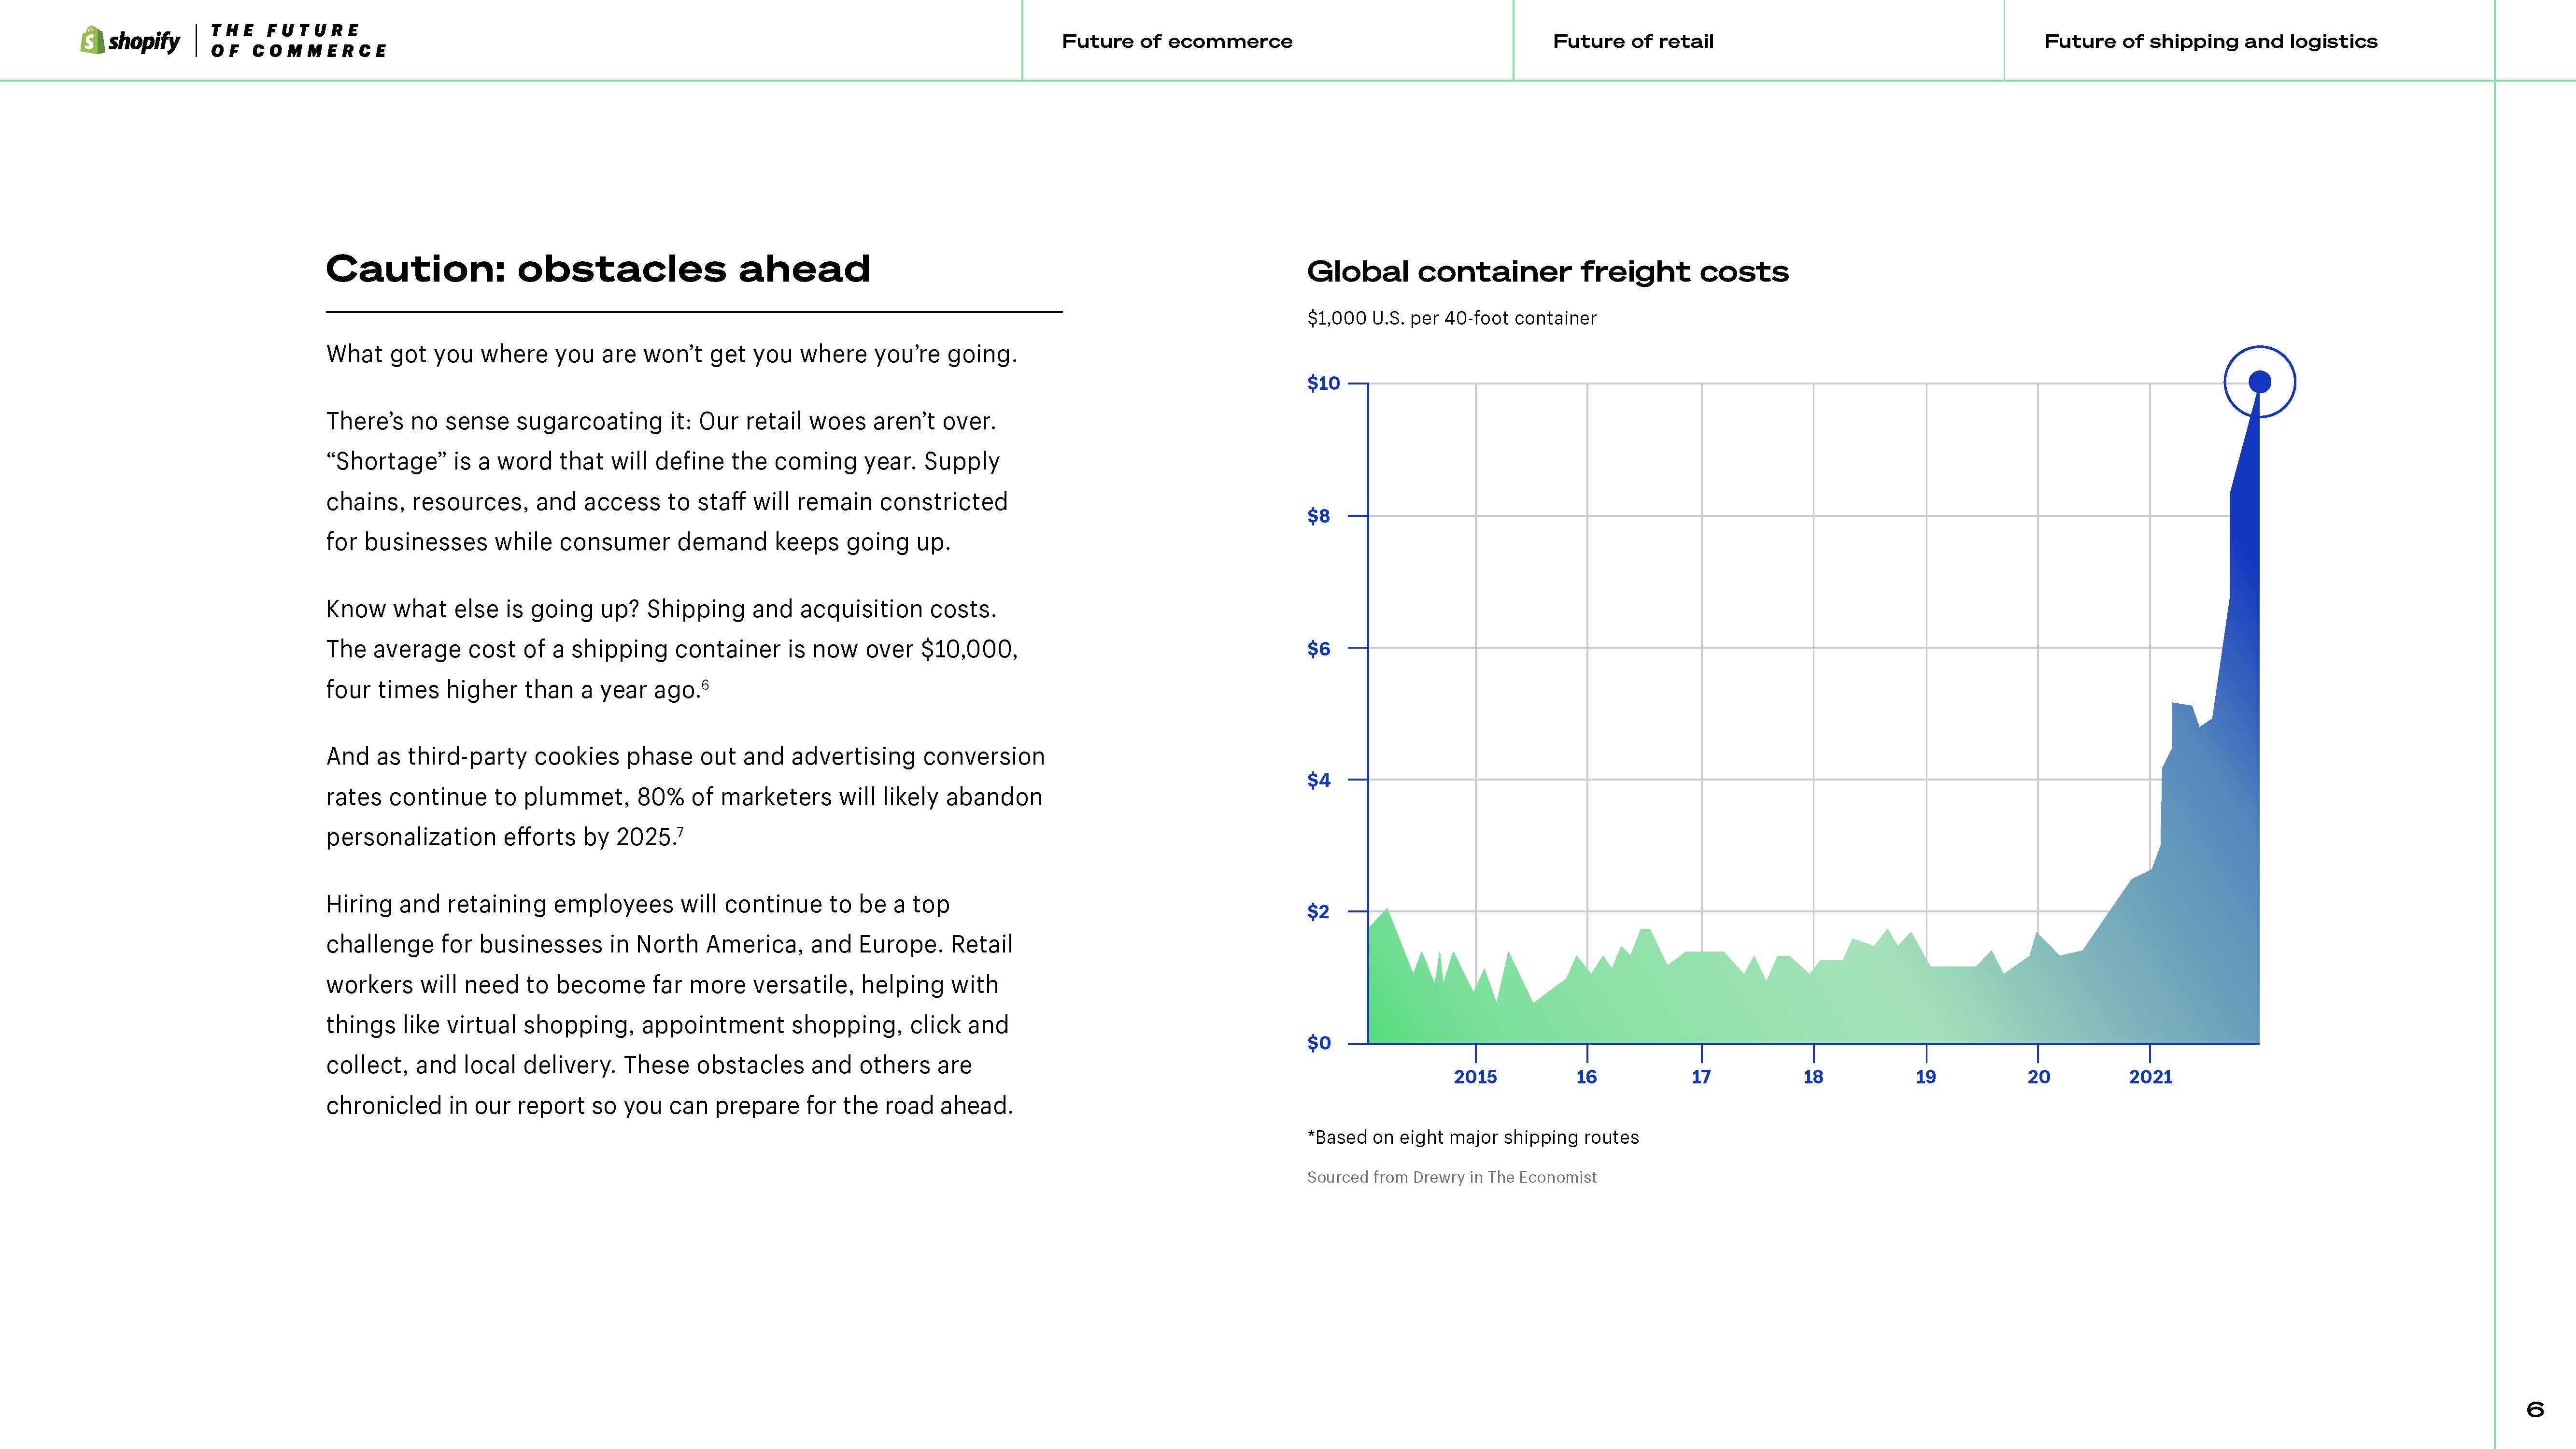Click the Global container freight costs title
Screen dimensions: 2576x1449
tap(1547, 272)
